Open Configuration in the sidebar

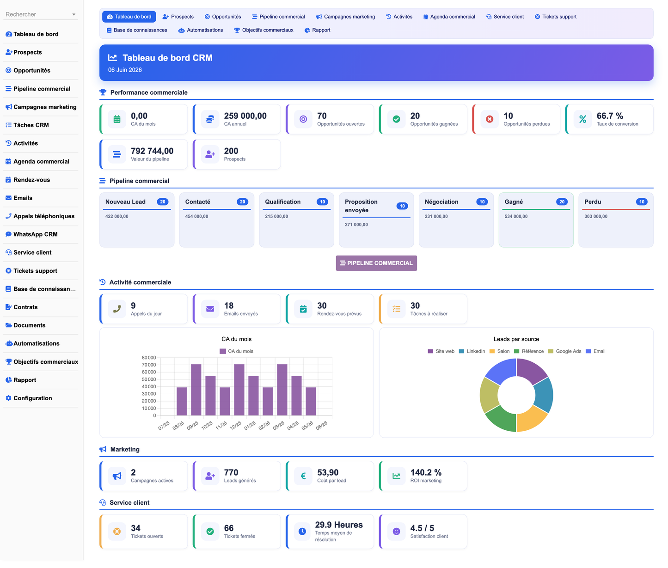coord(41,398)
